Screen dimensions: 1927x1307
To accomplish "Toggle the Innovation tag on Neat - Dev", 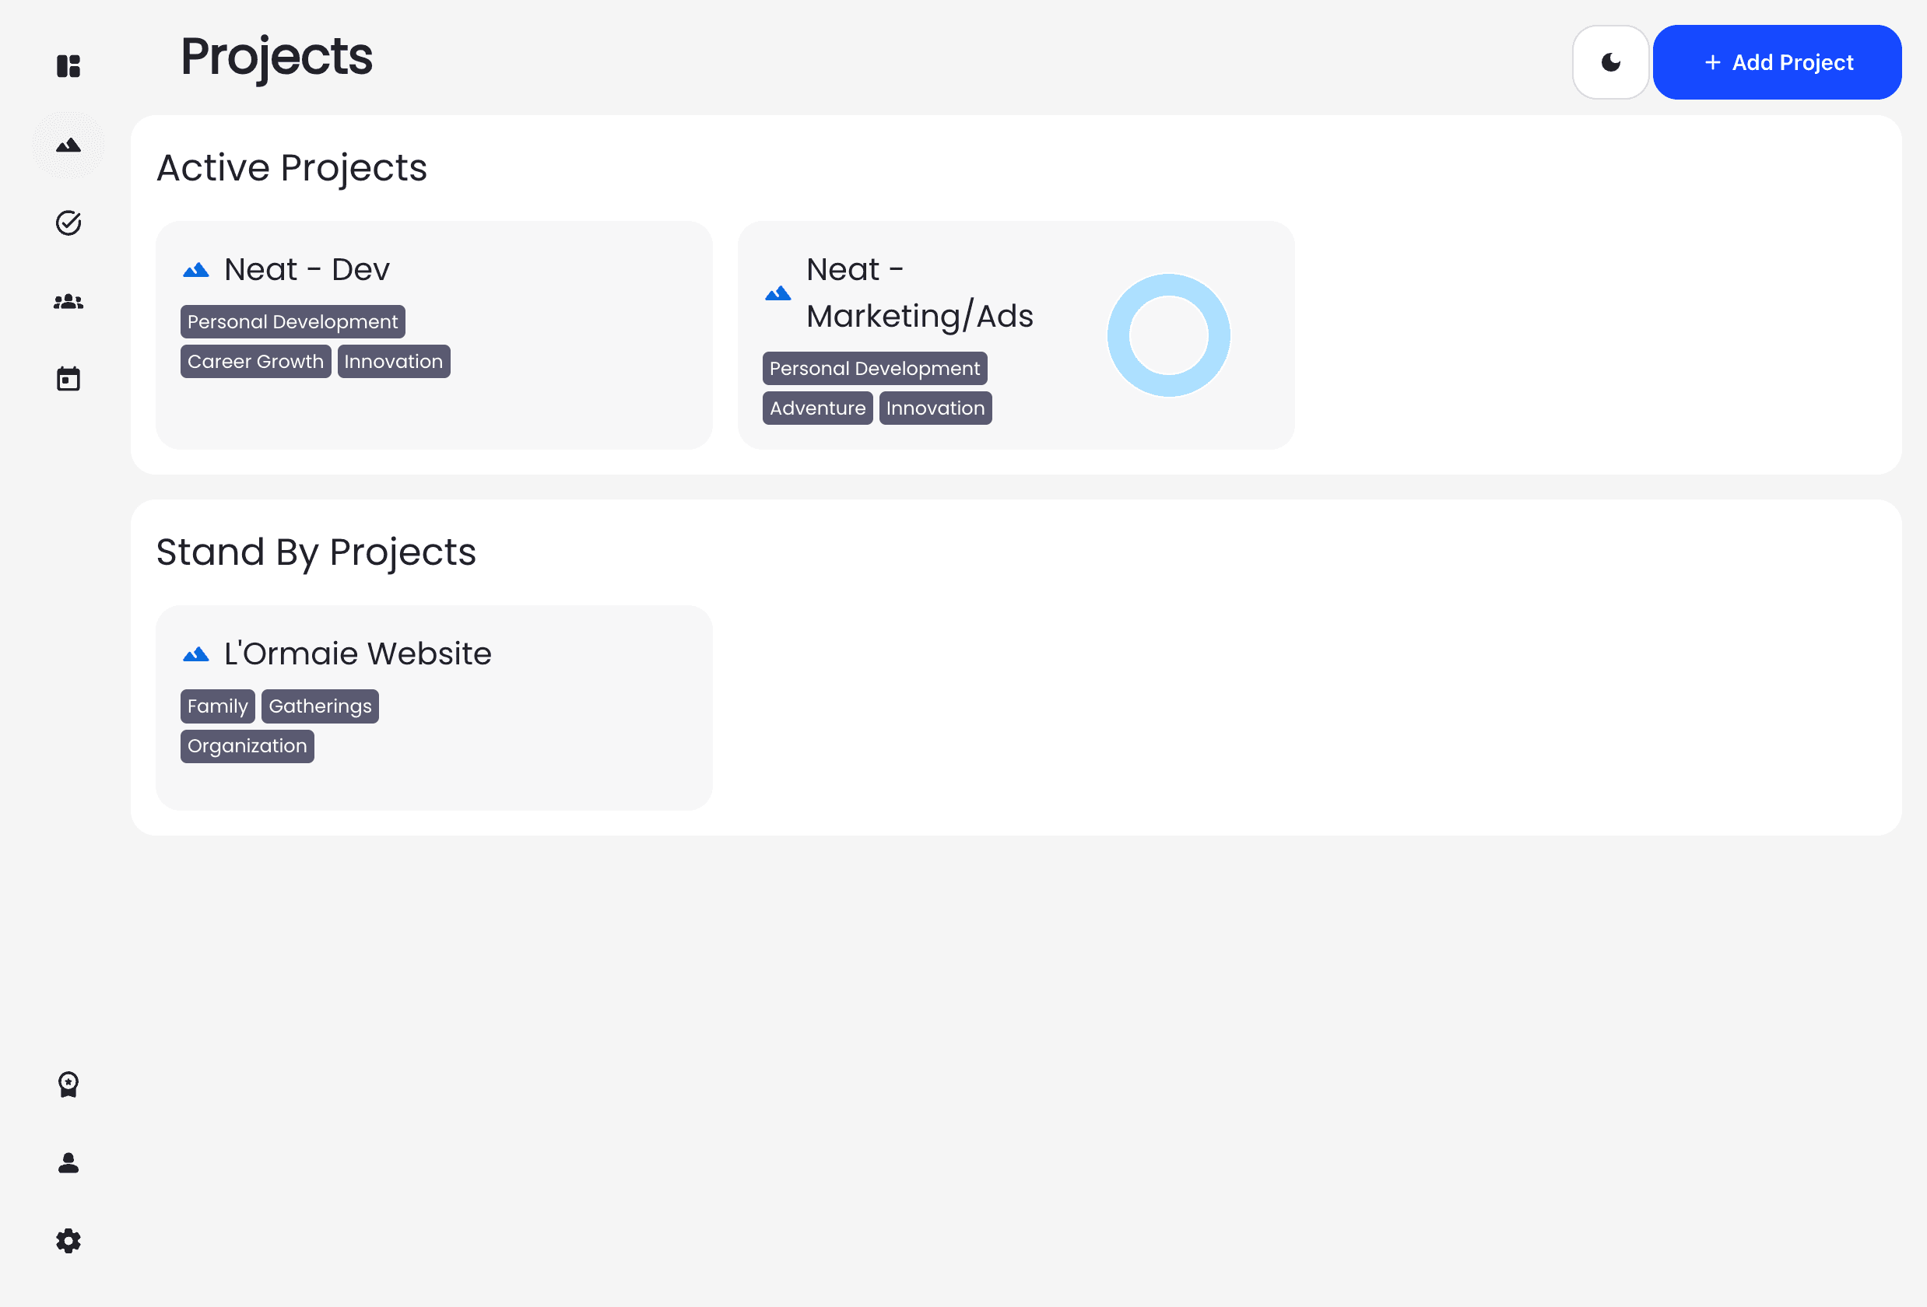I will (393, 360).
